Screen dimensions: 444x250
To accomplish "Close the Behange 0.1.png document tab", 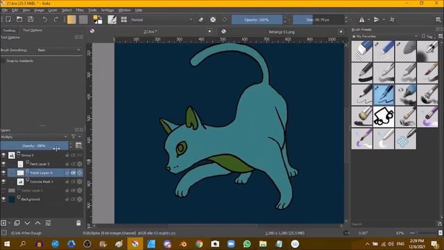I will 341,32.
